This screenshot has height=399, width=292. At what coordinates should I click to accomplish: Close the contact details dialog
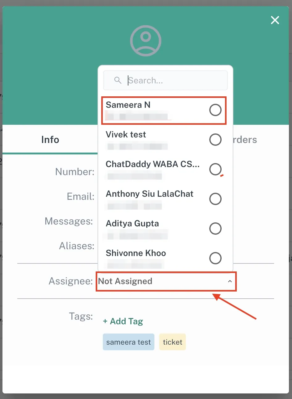275,20
